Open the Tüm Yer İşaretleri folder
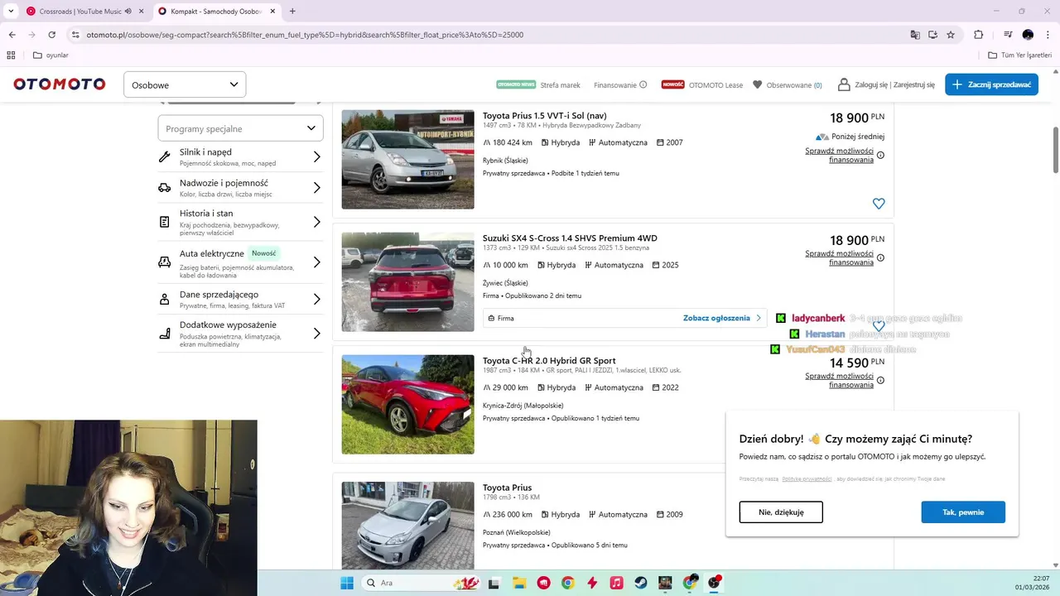The image size is (1060, 596). [1020, 55]
